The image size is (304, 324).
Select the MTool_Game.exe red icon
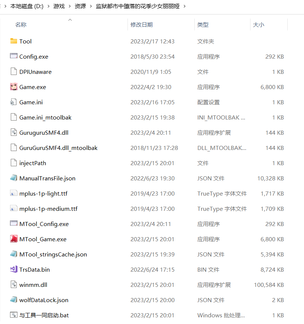[x=14, y=239]
